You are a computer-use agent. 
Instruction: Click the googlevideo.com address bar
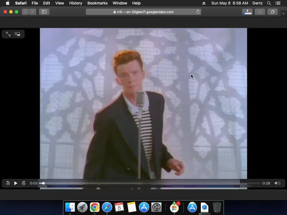tap(143, 12)
